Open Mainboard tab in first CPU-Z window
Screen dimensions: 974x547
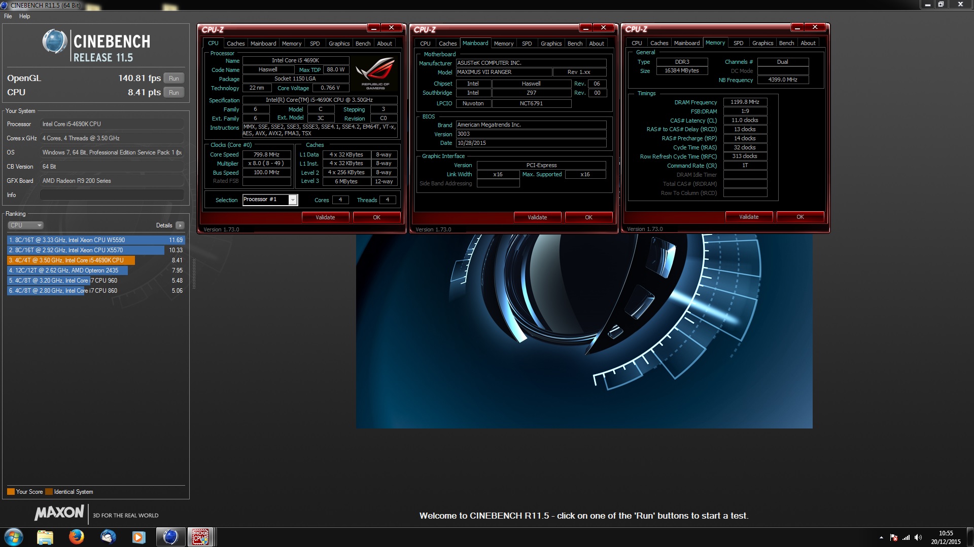pyautogui.click(x=263, y=44)
